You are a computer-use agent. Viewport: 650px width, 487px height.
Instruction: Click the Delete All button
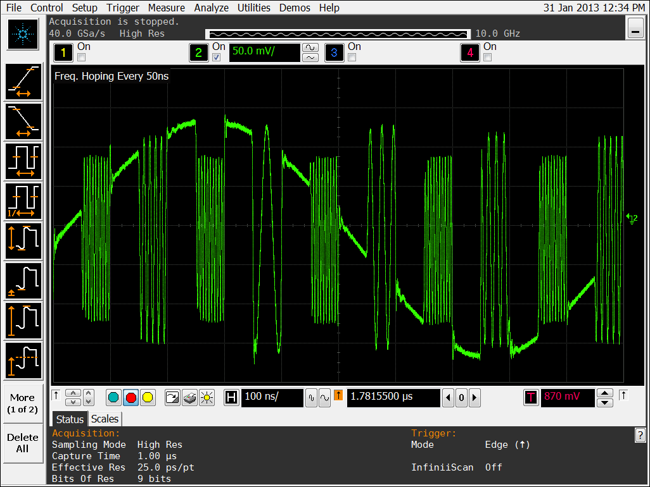tap(23, 443)
